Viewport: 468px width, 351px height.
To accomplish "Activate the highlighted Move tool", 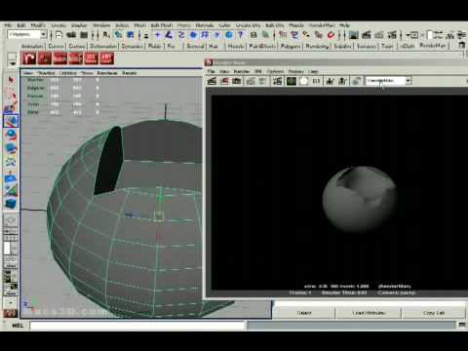I will coord(11,122).
